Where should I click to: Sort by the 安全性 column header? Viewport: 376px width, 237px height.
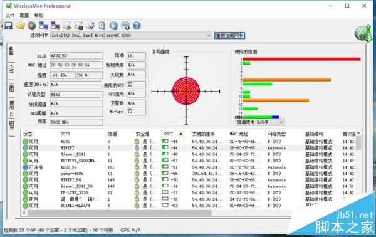coord(142,134)
